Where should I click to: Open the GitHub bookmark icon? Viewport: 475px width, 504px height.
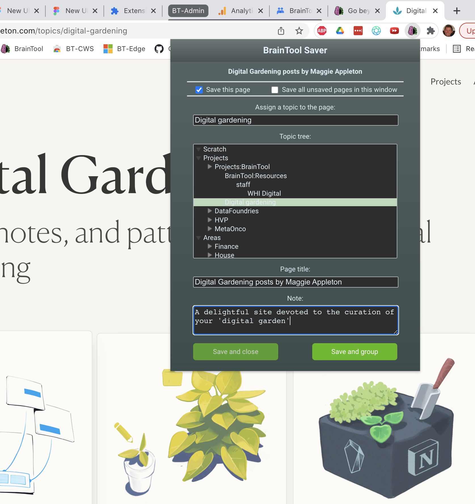[159, 49]
